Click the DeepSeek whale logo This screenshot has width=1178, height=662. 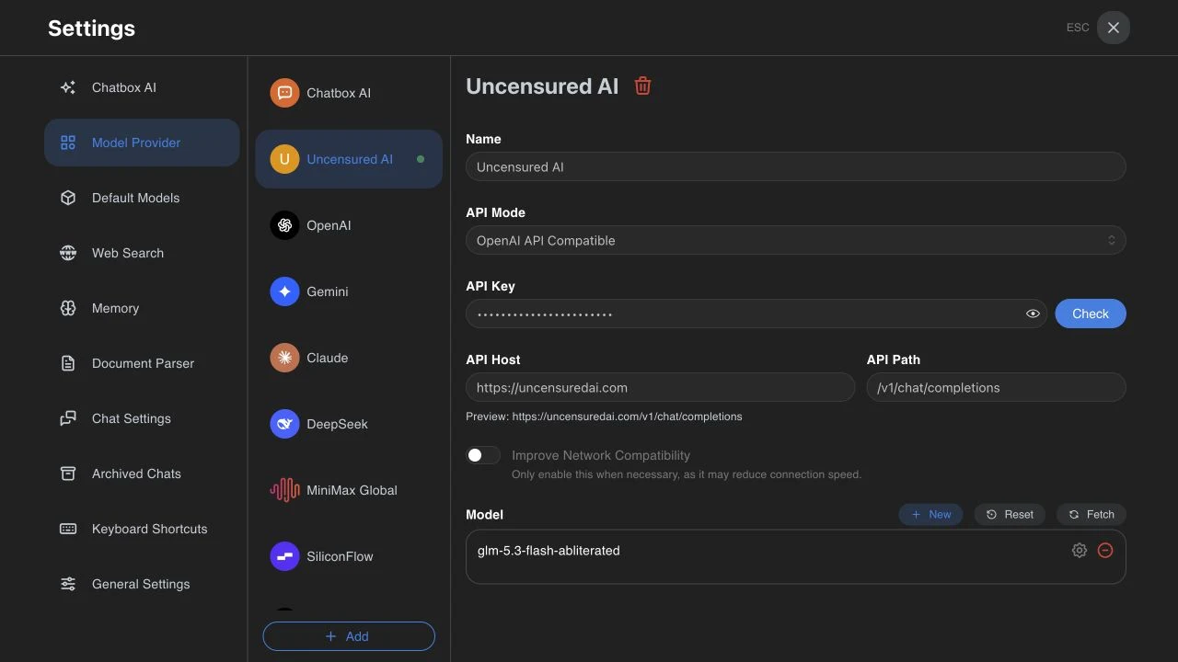coord(284,424)
